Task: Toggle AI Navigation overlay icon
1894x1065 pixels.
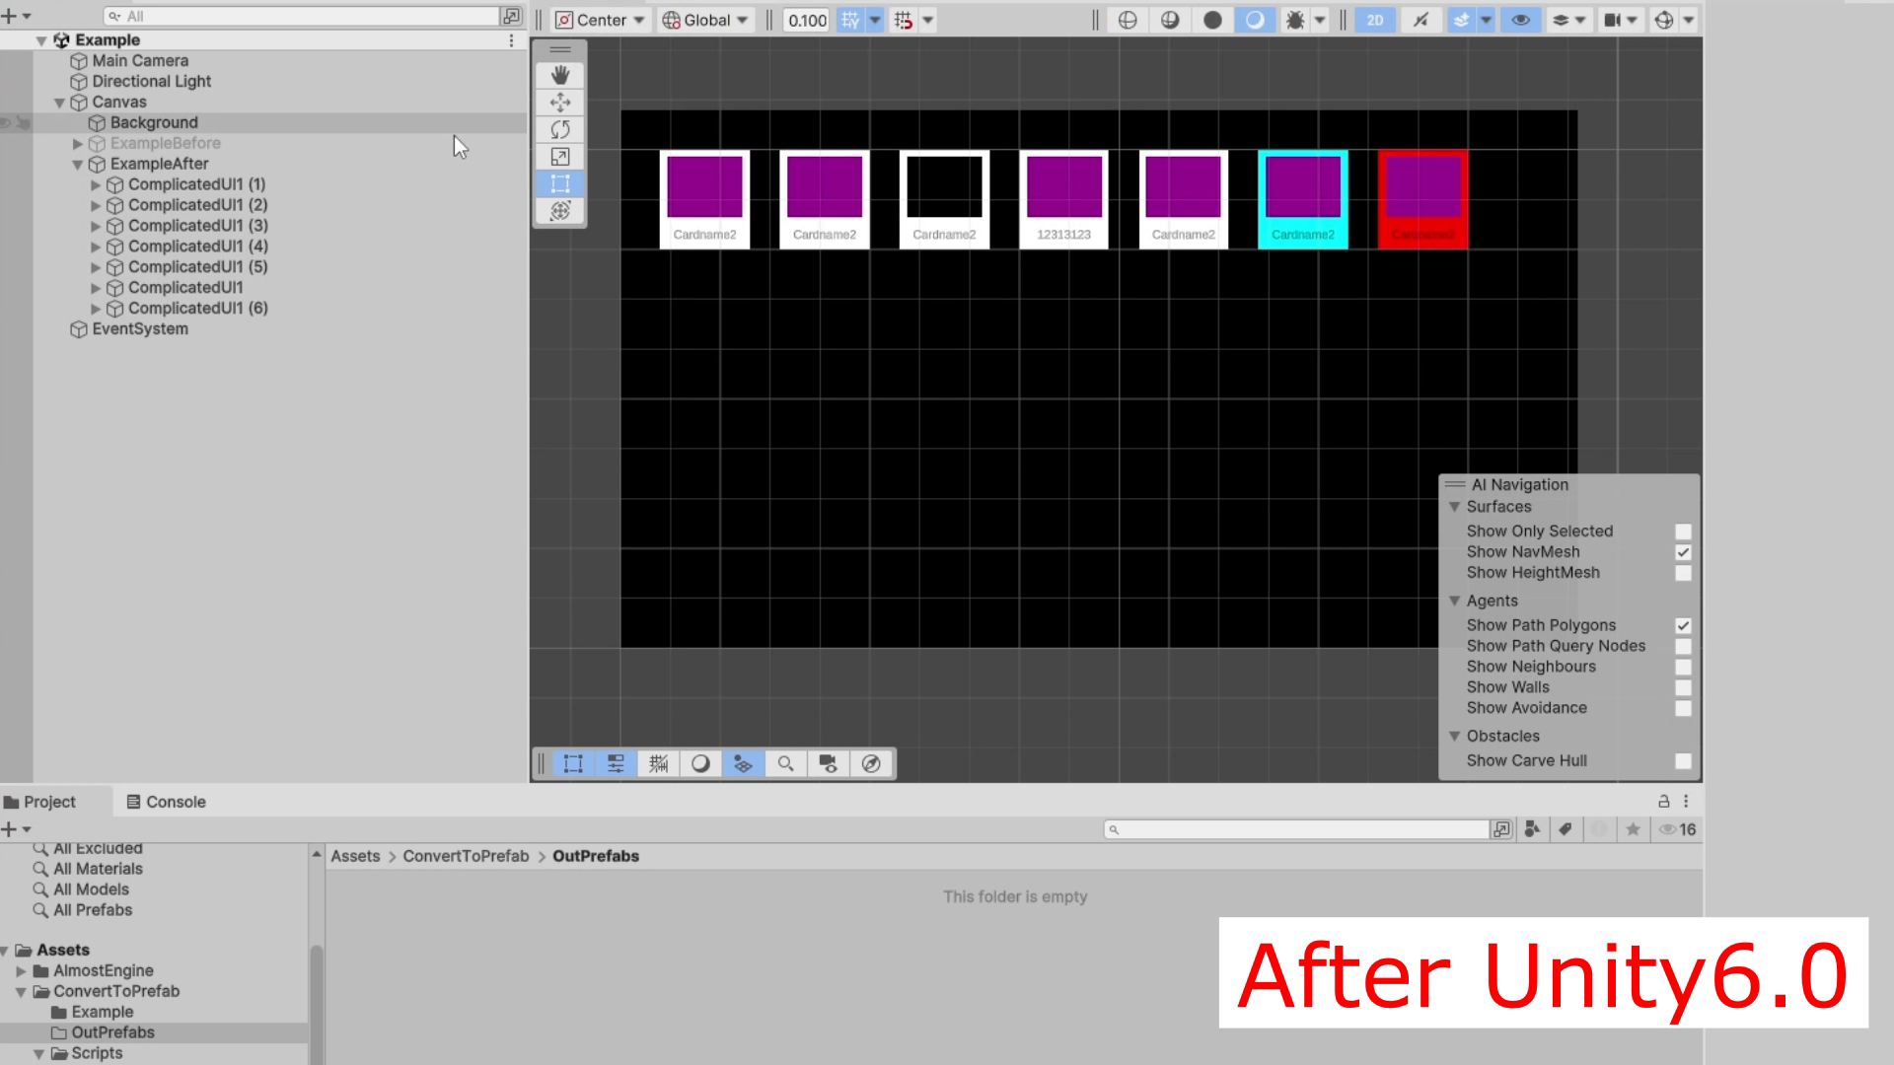Action: 743,763
